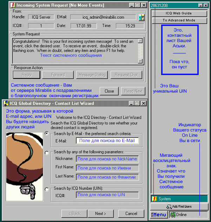Click the sender email icq_admin@mirabilis.com

(103, 17)
